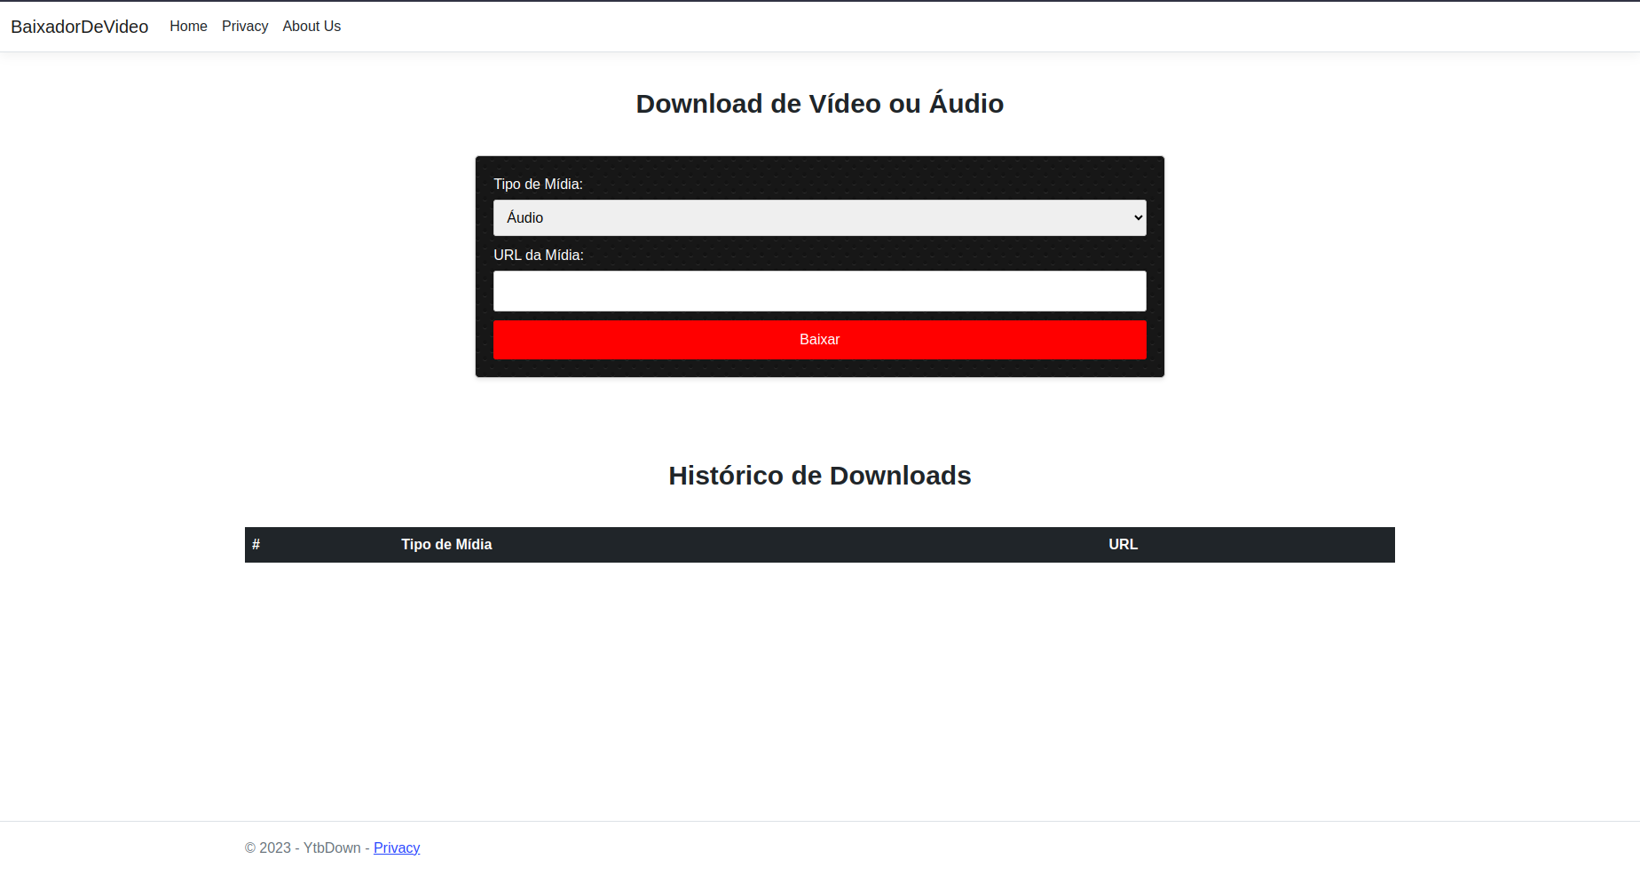Click the "© 2023 - YtbDown" footer text
This screenshot has width=1640, height=875.
click(x=302, y=847)
